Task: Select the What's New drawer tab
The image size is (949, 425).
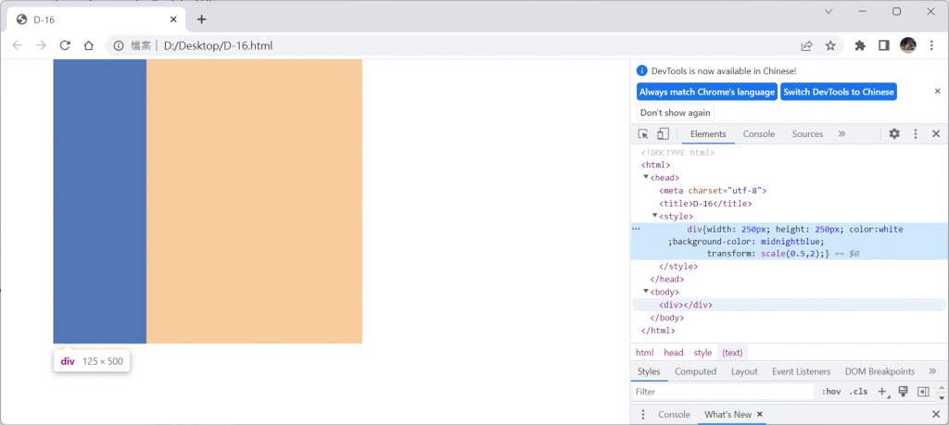Action: click(728, 415)
